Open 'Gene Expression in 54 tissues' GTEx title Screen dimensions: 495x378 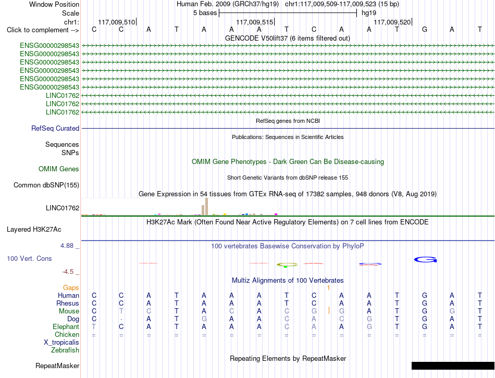tap(288, 194)
